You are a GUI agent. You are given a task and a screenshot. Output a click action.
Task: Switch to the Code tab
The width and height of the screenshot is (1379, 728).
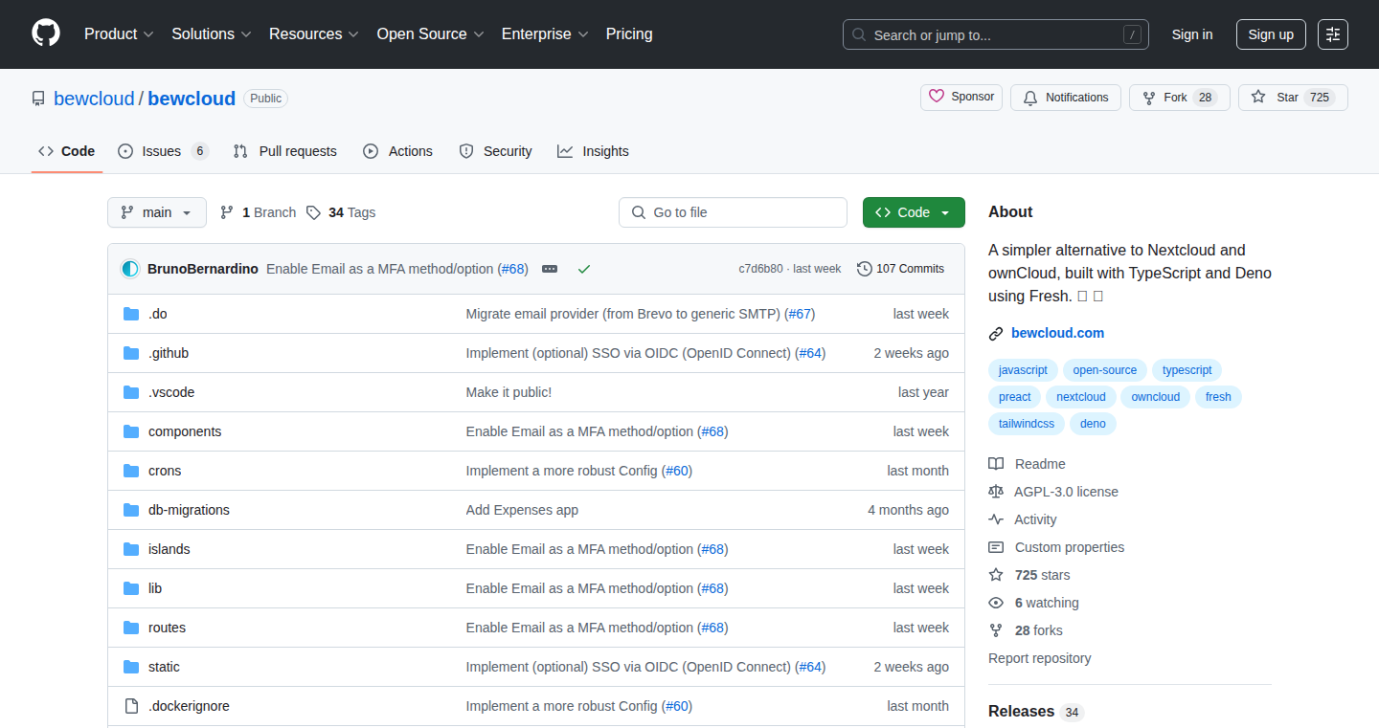pyautogui.click(x=67, y=151)
